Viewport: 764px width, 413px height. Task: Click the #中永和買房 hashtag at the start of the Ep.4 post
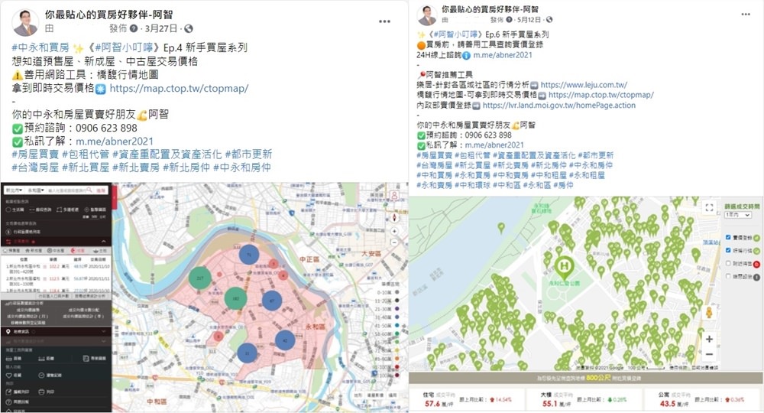pyautogui.click(x=40, y=47)
